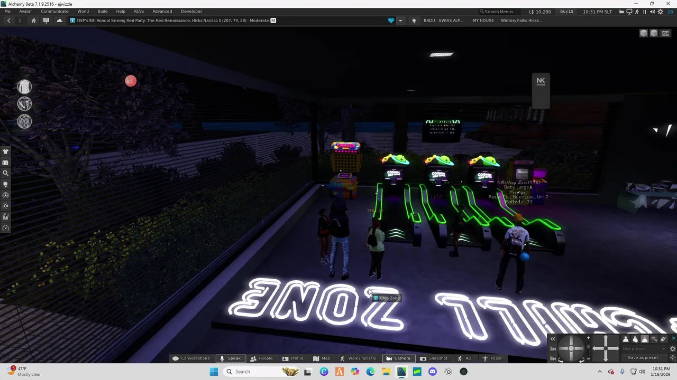Screen dimensions: 677x380
Task: Toggle the Speak voice button
Action: click(x=230, y=358)
